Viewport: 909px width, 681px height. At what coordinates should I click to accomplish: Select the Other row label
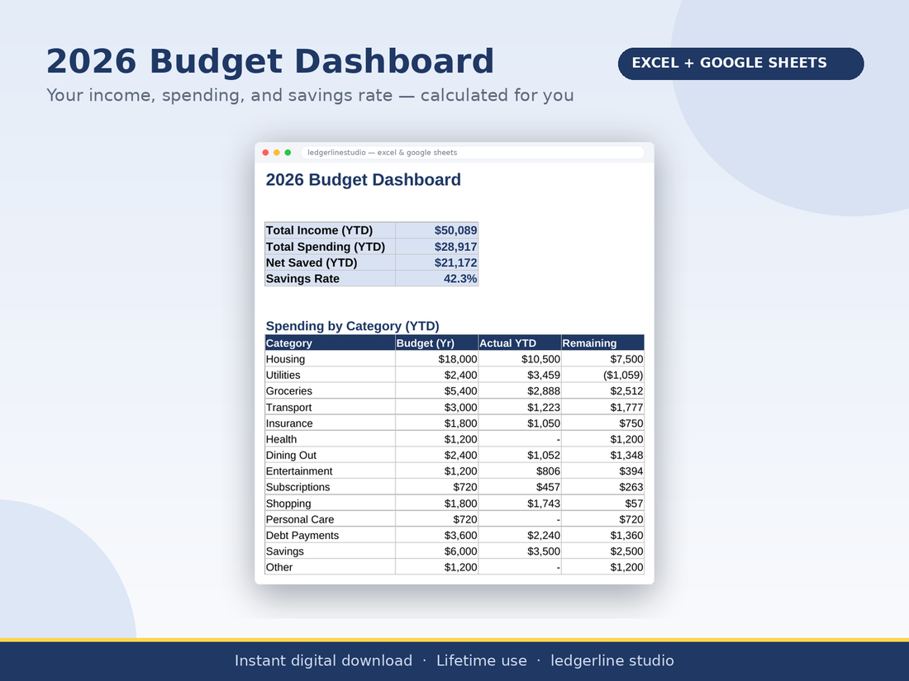click(330, 567)
